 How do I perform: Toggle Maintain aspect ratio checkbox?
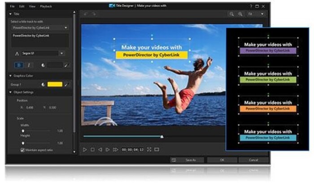23,150
